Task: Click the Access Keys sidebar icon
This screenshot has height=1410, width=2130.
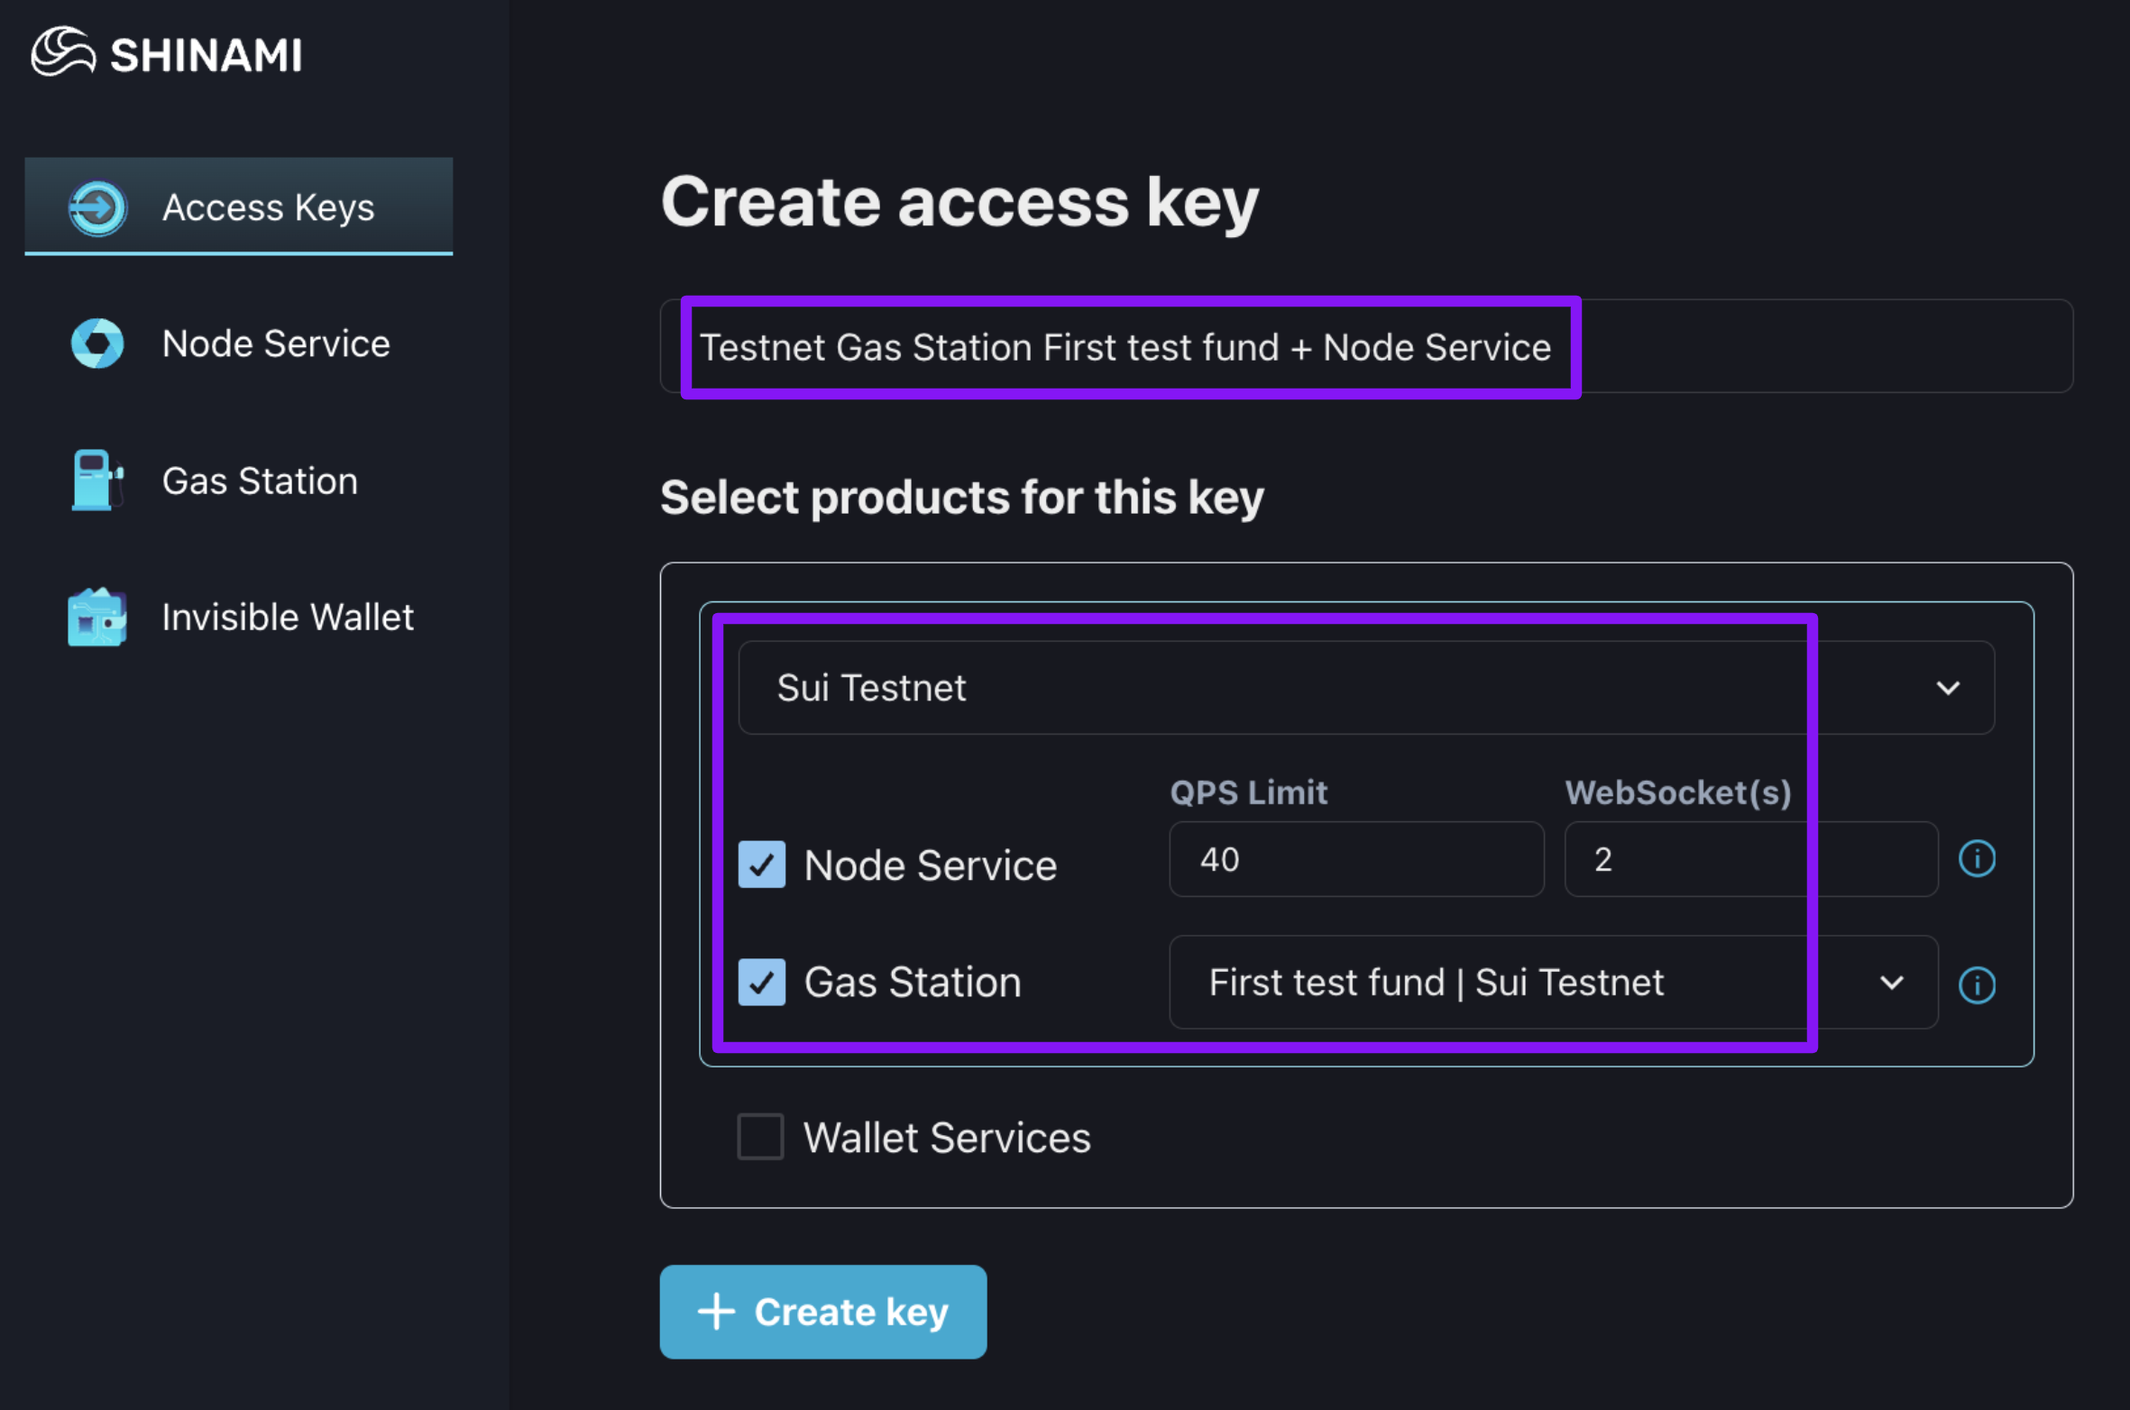Action: (x=97, y=208)
